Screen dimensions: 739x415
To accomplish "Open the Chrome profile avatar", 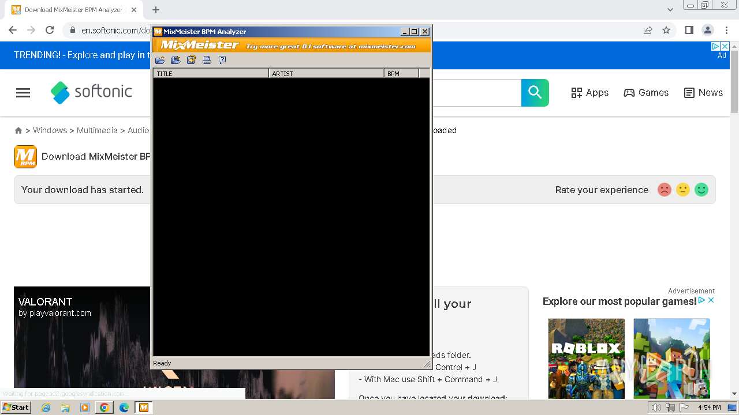I will pos(708,31).
